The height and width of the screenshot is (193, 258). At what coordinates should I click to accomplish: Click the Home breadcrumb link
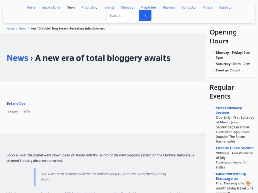point(11,29)
